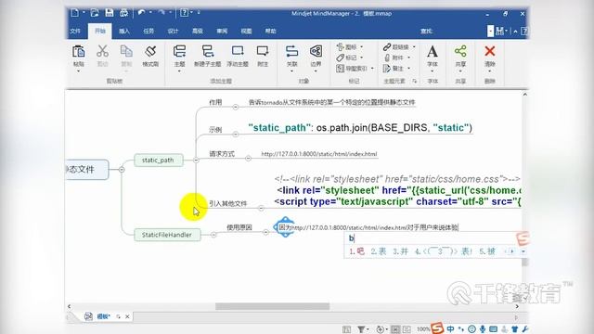Open the Clear (清除) dropdown arrow
This screenshot has width=594, height=334.
point(489,71)
